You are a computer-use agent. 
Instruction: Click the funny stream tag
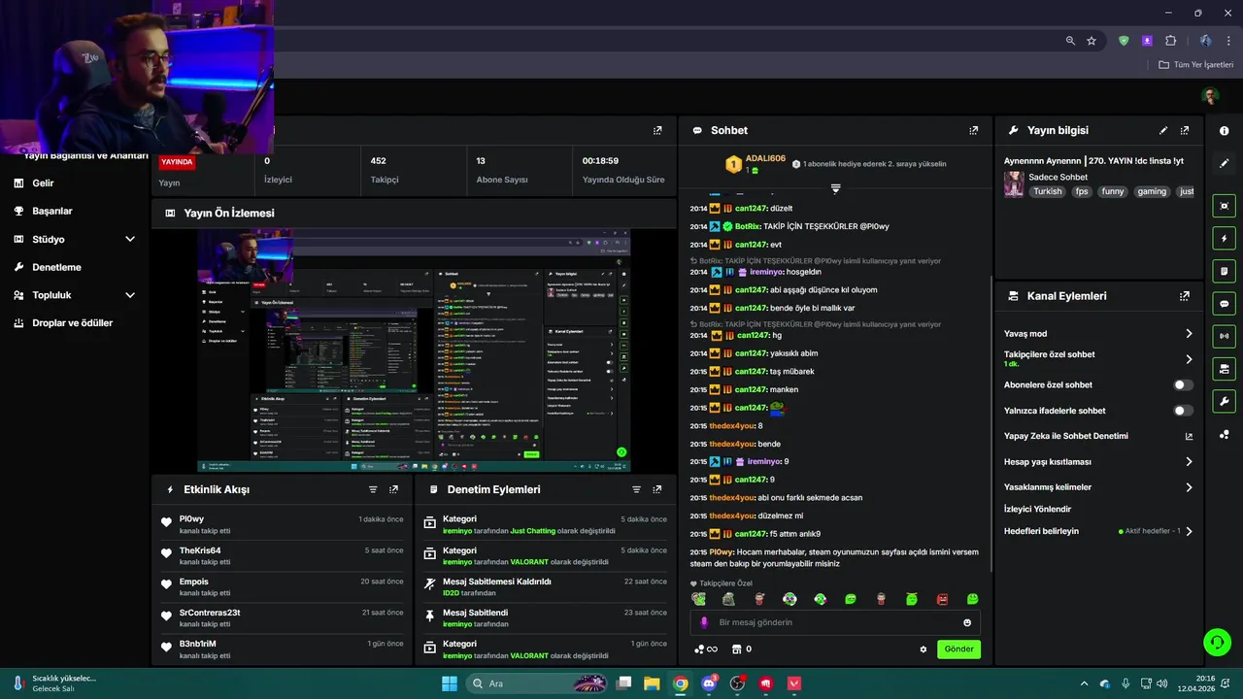point(1113,191)
